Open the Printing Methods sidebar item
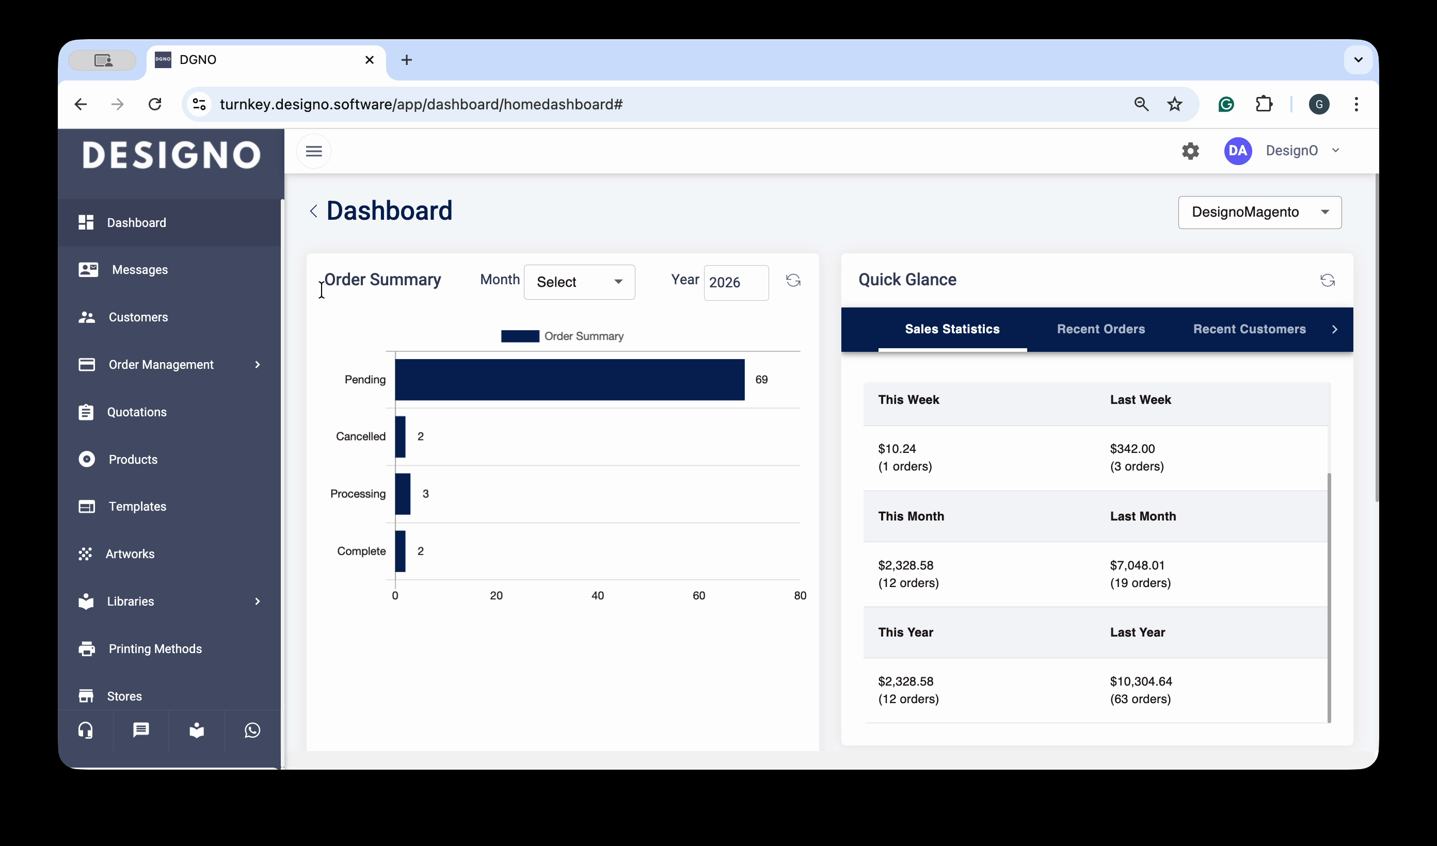1437x846 pixels. pos(155,649)
